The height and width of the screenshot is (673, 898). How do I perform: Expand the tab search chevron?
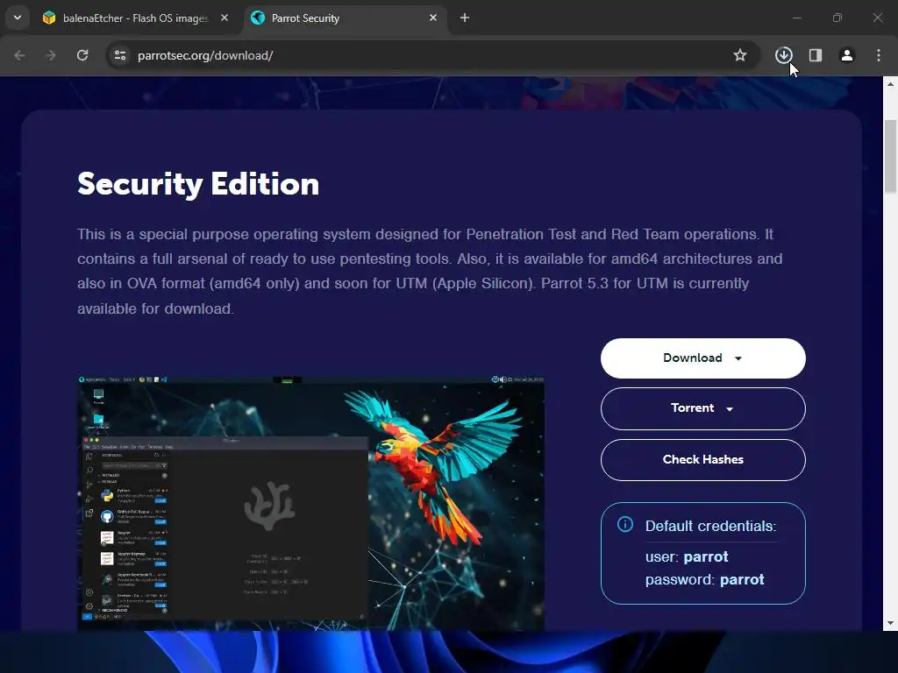18,18
